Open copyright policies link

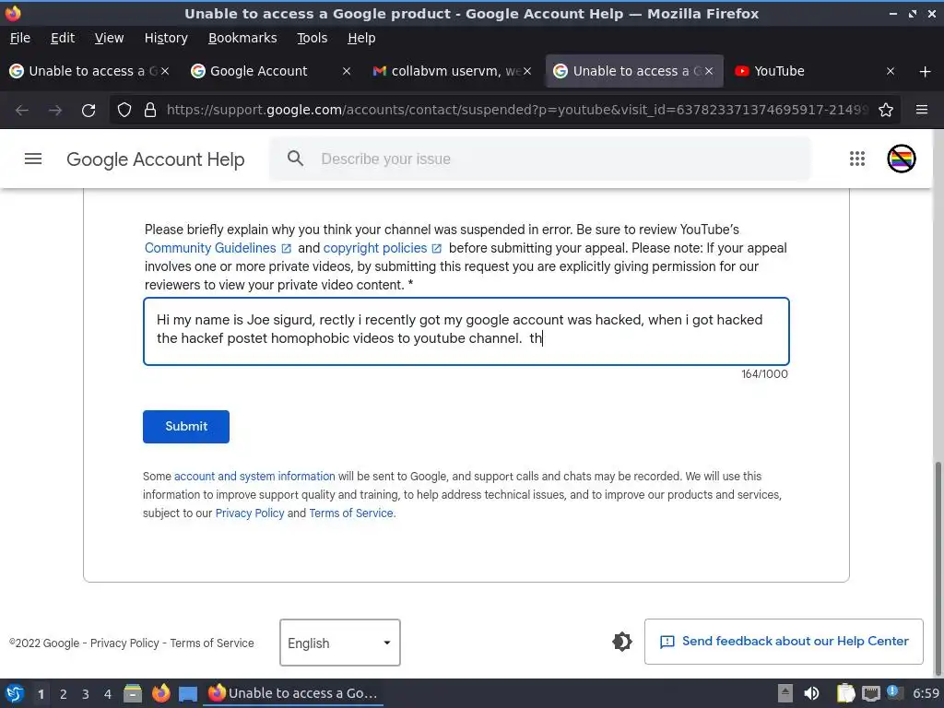pyautogui.click(x=374, y=248)
